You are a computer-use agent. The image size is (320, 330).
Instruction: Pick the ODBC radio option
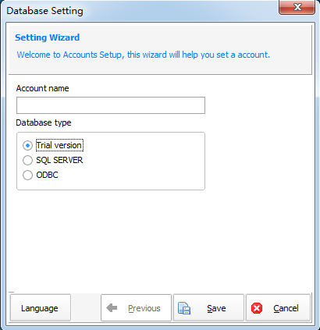coord(27,175)
